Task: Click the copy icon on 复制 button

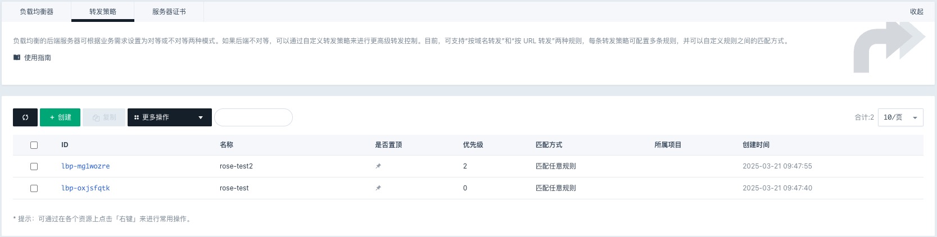Action: coord(96,118)
